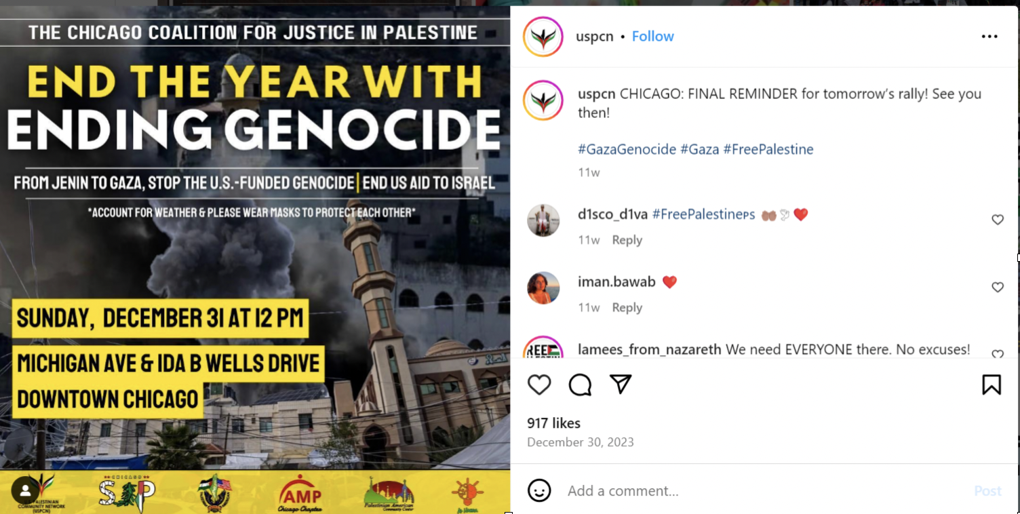Click the uspcn avatar in the post header
The width and height of the screenshot is (1020, 514).
(543, 37)
